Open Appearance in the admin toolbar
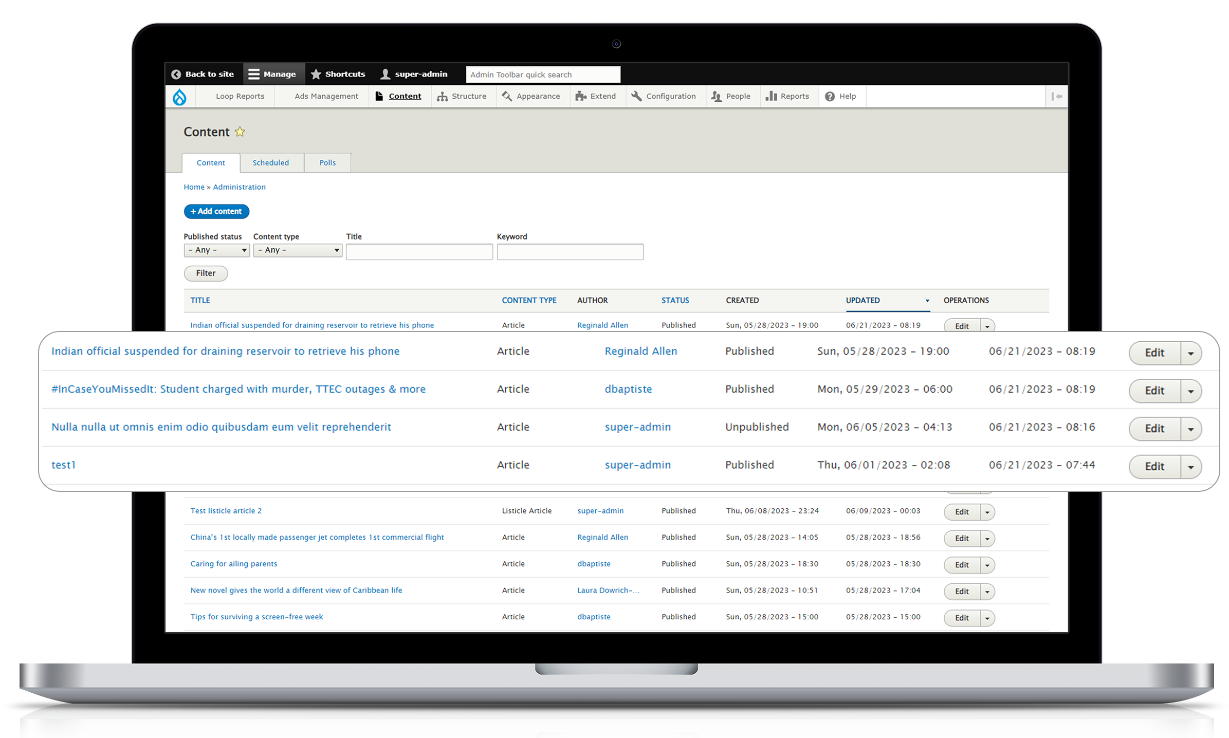This screenshot has height=738, width=1229. pos(531,97)
